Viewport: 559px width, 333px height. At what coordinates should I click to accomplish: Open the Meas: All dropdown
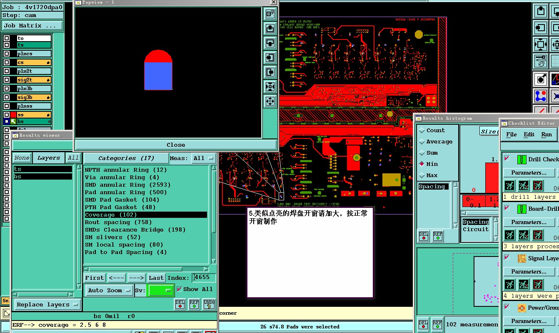coord(204,158)
